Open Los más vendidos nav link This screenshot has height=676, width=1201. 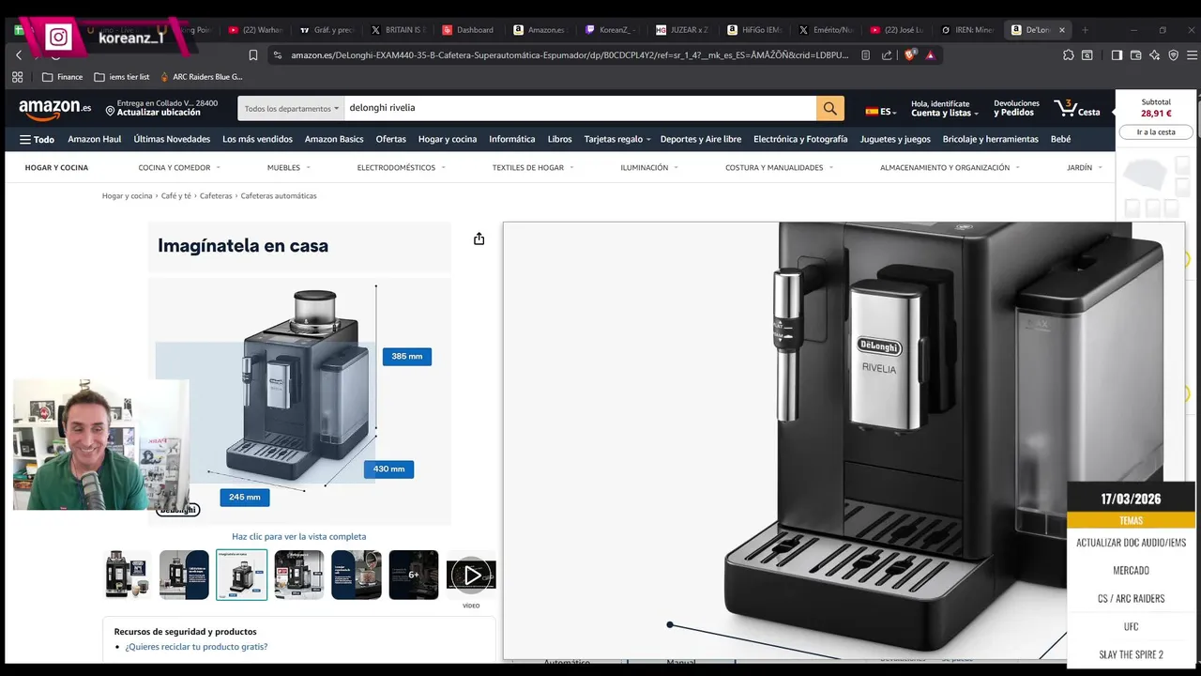pos(257,139)
